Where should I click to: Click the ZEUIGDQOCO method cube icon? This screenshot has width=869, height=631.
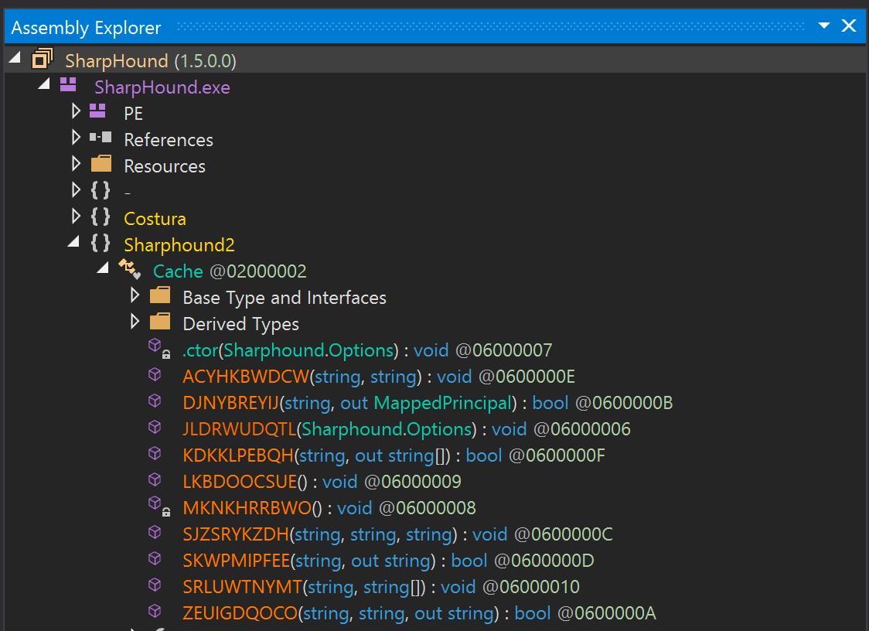tap(155, 610)
